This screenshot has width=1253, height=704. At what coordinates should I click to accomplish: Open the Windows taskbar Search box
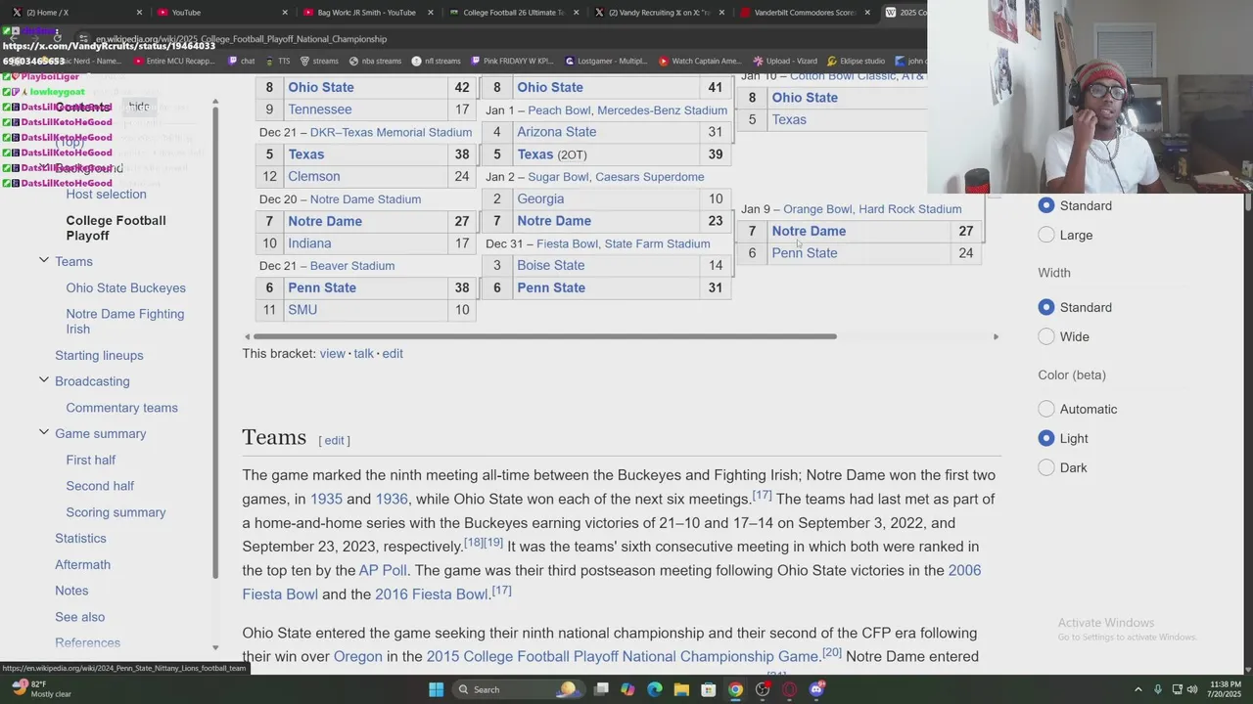tap(517, 689)
